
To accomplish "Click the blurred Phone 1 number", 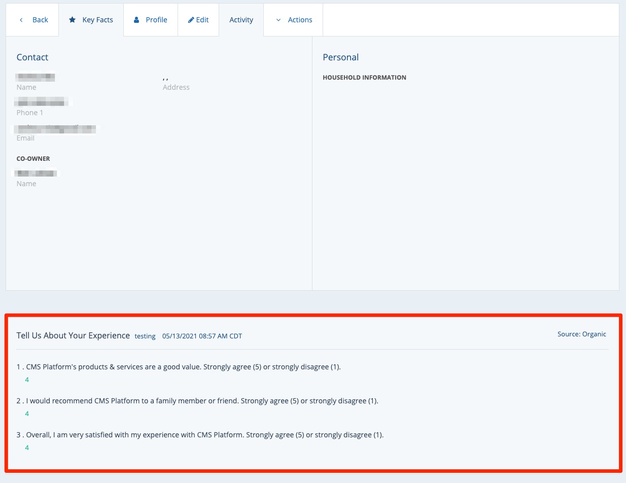I will point(42,102).
